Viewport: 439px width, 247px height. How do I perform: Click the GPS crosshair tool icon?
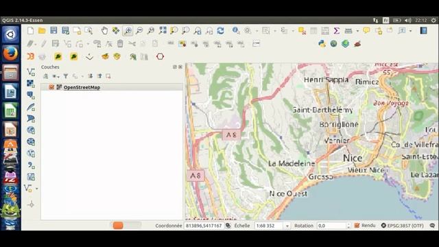coord(31,204)
